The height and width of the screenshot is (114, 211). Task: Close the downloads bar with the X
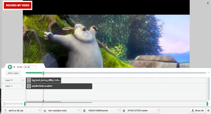point(208,110)
